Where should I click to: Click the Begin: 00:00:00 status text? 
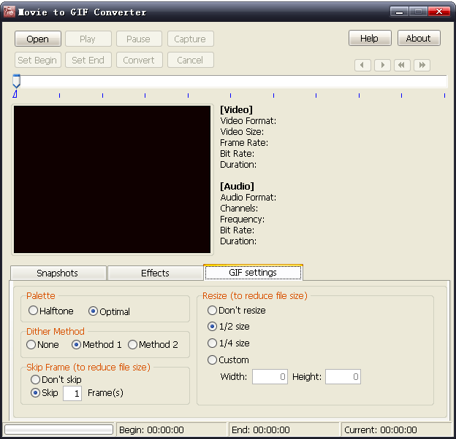pos(151,430)
